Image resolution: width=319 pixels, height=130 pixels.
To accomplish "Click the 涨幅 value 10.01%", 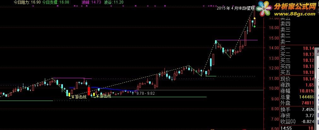I will pyautogui.click(x=307, y=91).
